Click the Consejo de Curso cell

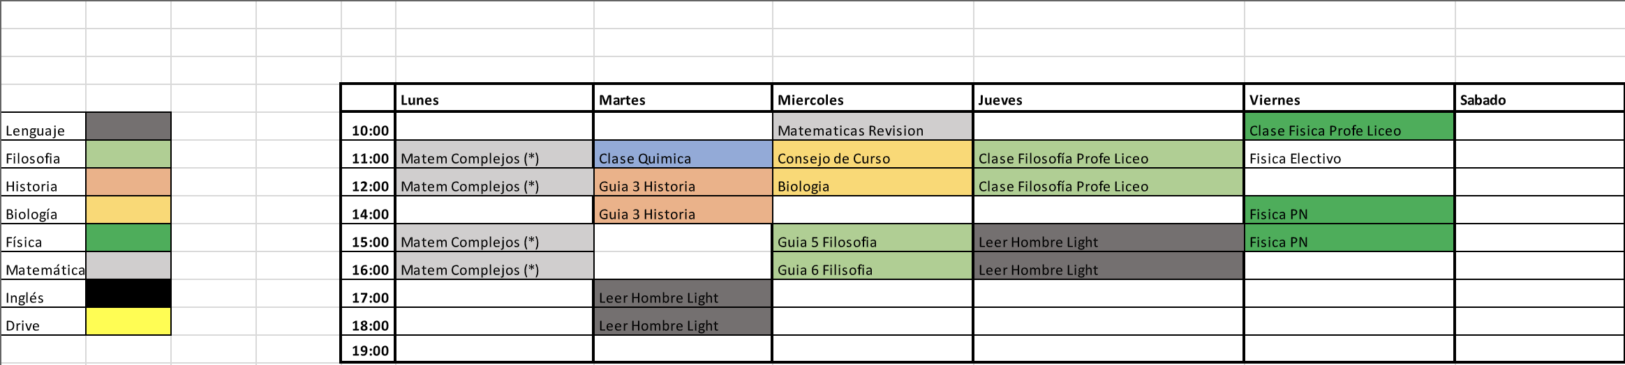tap(872, 155)
